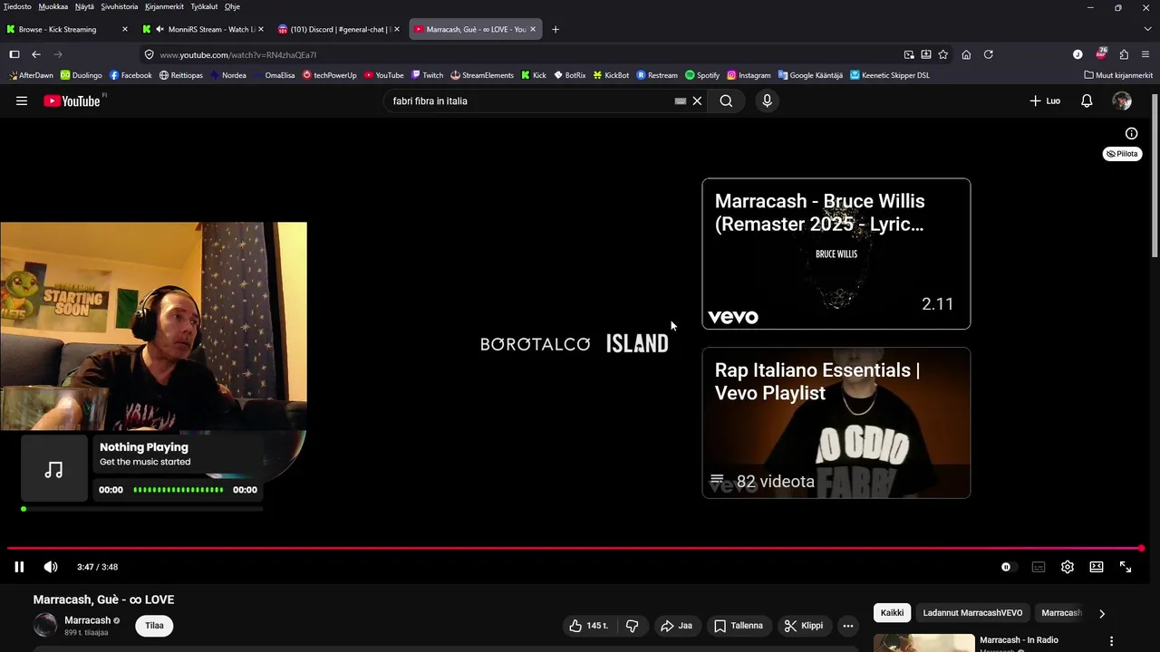The height and width of the screenshot is (652, 1160).
Task: Run search with the magnifier button
Action: [726, 101]
